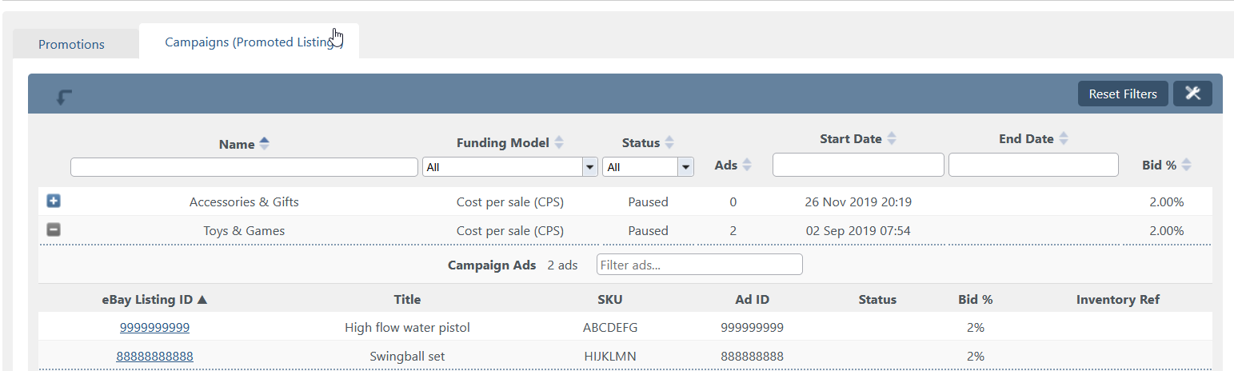Open eBay listing 9999999999 link
This screenshot has width=1234, height=371.
click(154, 327)
